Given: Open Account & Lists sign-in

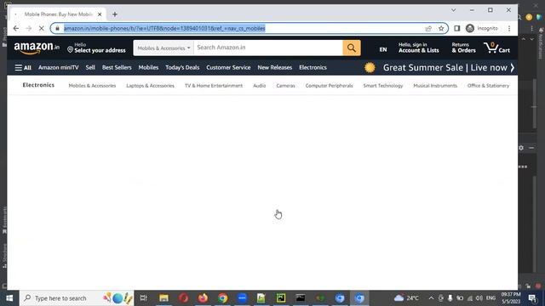Looking at the screenshot, I should click(418, 48).
